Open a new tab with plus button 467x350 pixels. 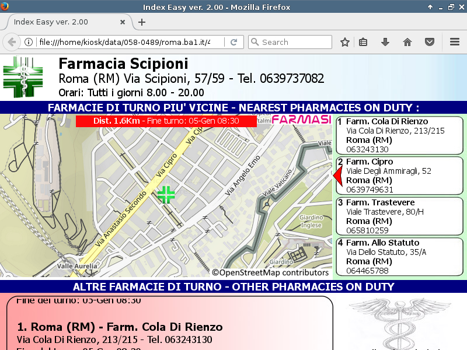[x=141, y=22]
